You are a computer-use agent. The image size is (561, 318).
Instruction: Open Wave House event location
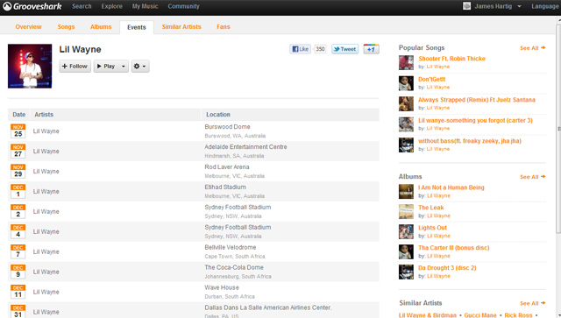[222, 287]
